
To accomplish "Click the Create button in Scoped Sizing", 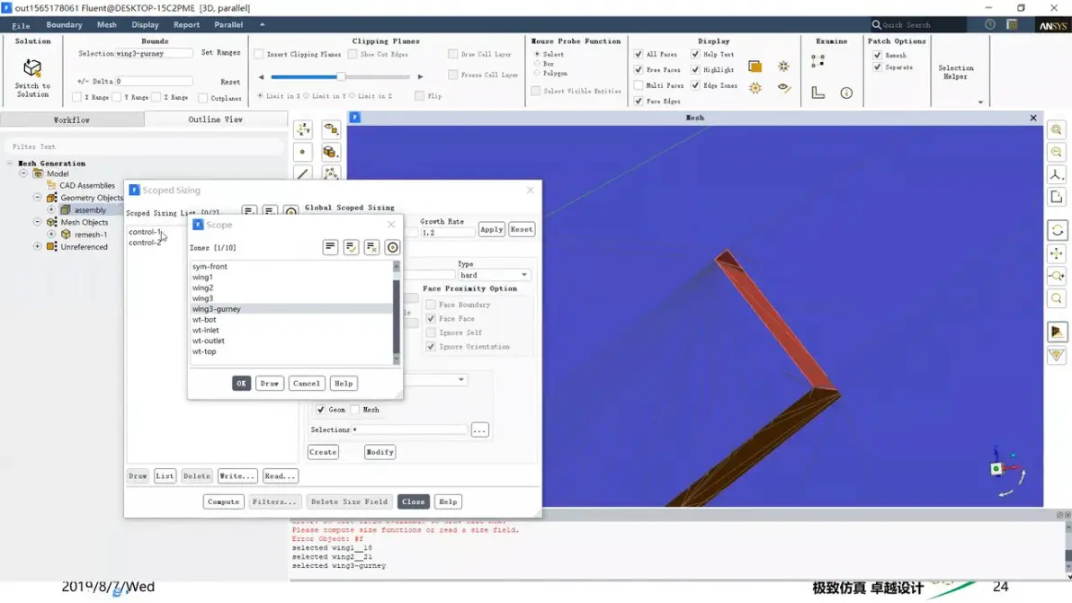I will (x=323, y=452).
